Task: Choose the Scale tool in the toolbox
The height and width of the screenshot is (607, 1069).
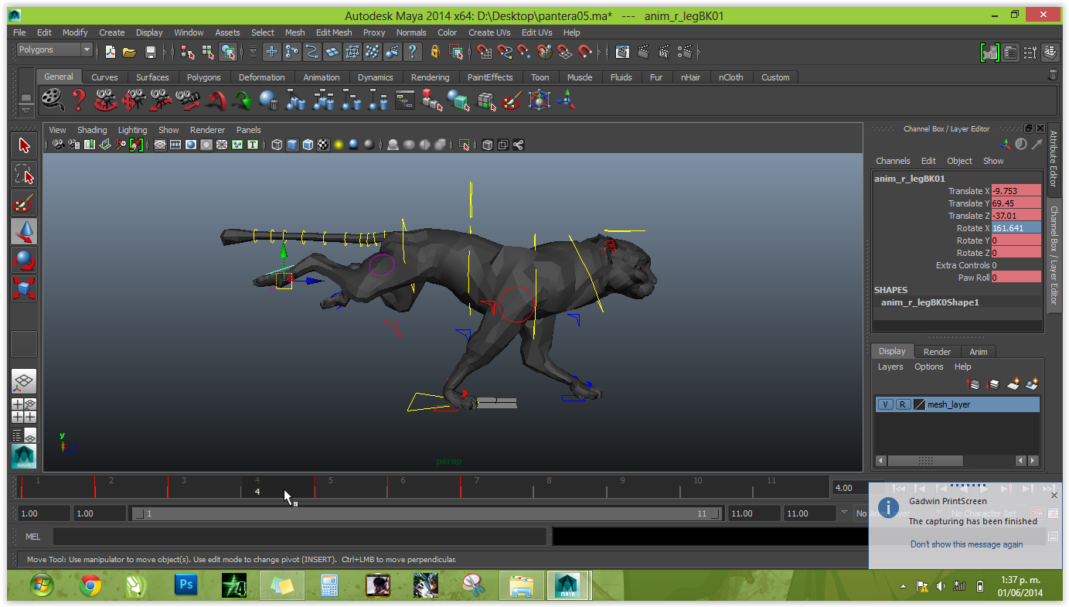Action: click(24, 288)
